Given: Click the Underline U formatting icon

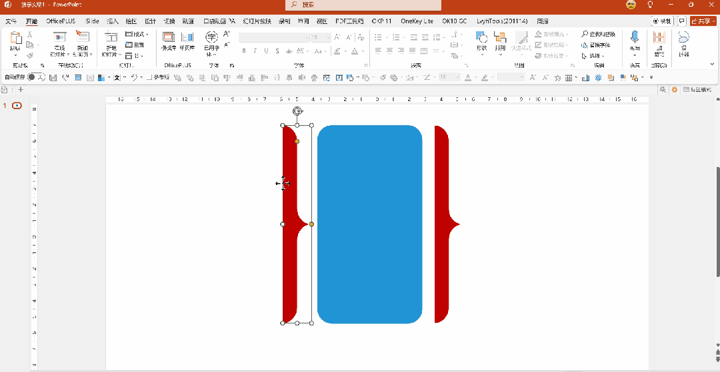Looking at the screenshot, I should pos(266,51).
